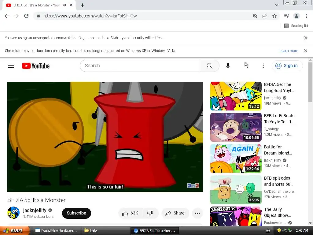Open the Chromium three-dot menu

pos(306,16)
